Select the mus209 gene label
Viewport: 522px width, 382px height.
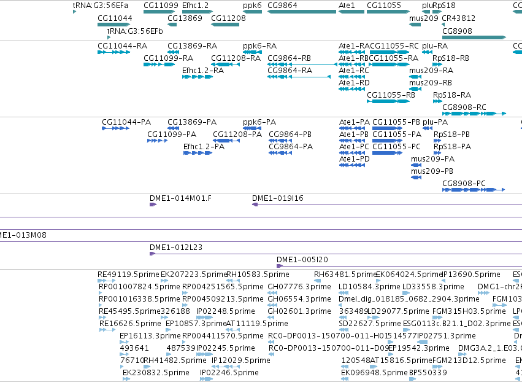pos(423,18)
